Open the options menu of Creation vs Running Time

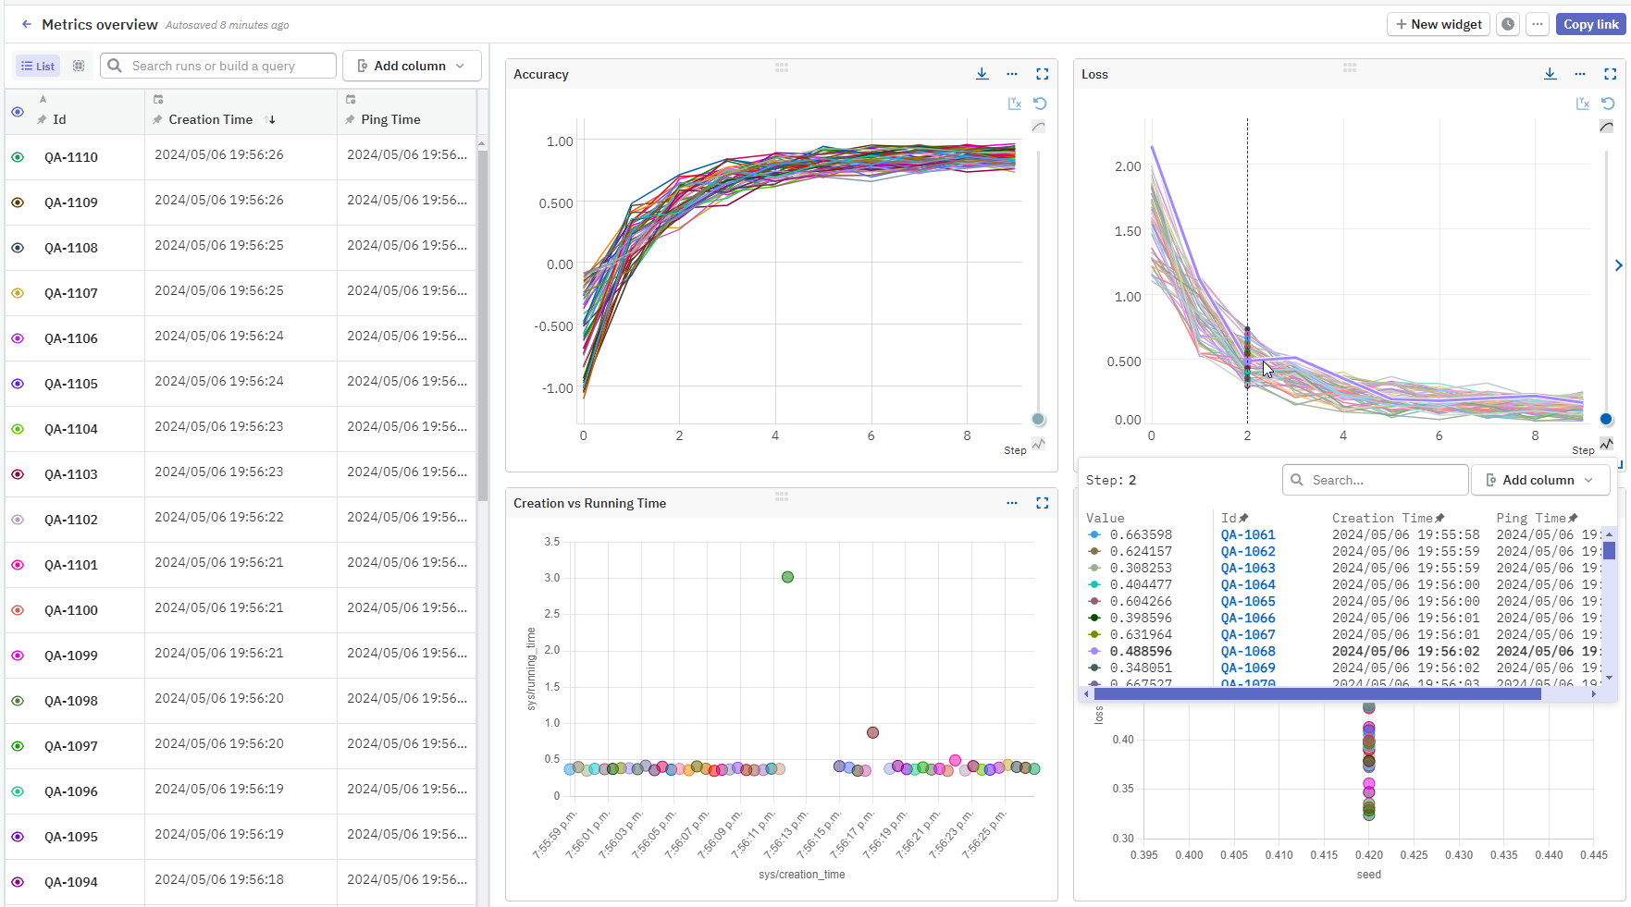[1011, 503]
